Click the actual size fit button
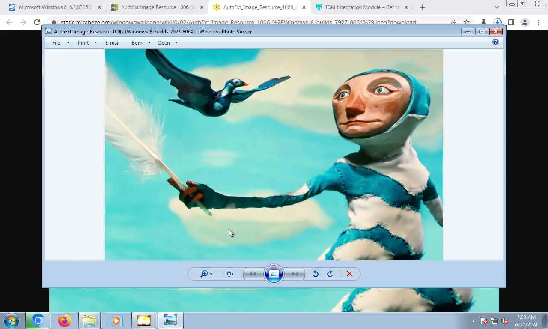 tap(229, 274)
